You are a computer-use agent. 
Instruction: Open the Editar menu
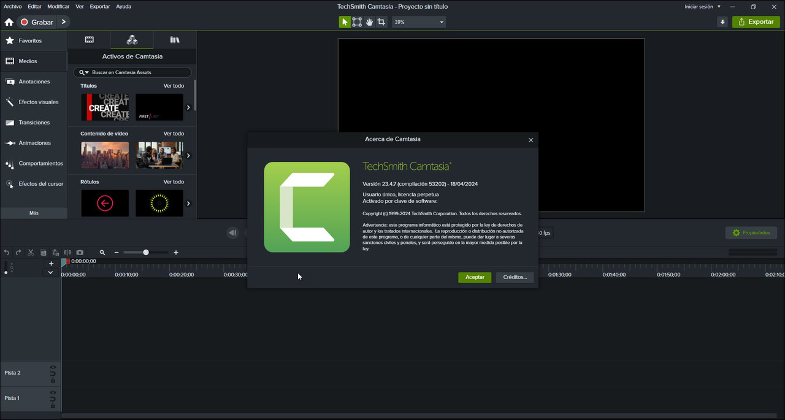35,7
